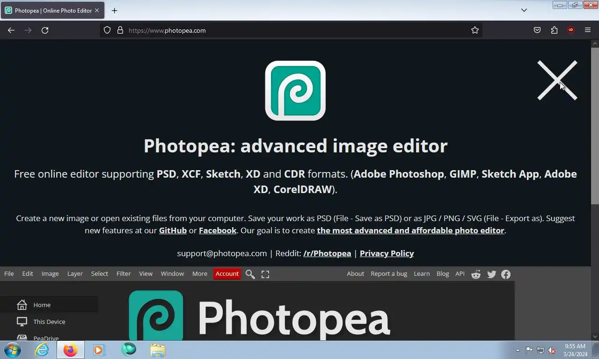Follow the Facebook text hyperlink
599x359 pixels.
click(218, 230)
